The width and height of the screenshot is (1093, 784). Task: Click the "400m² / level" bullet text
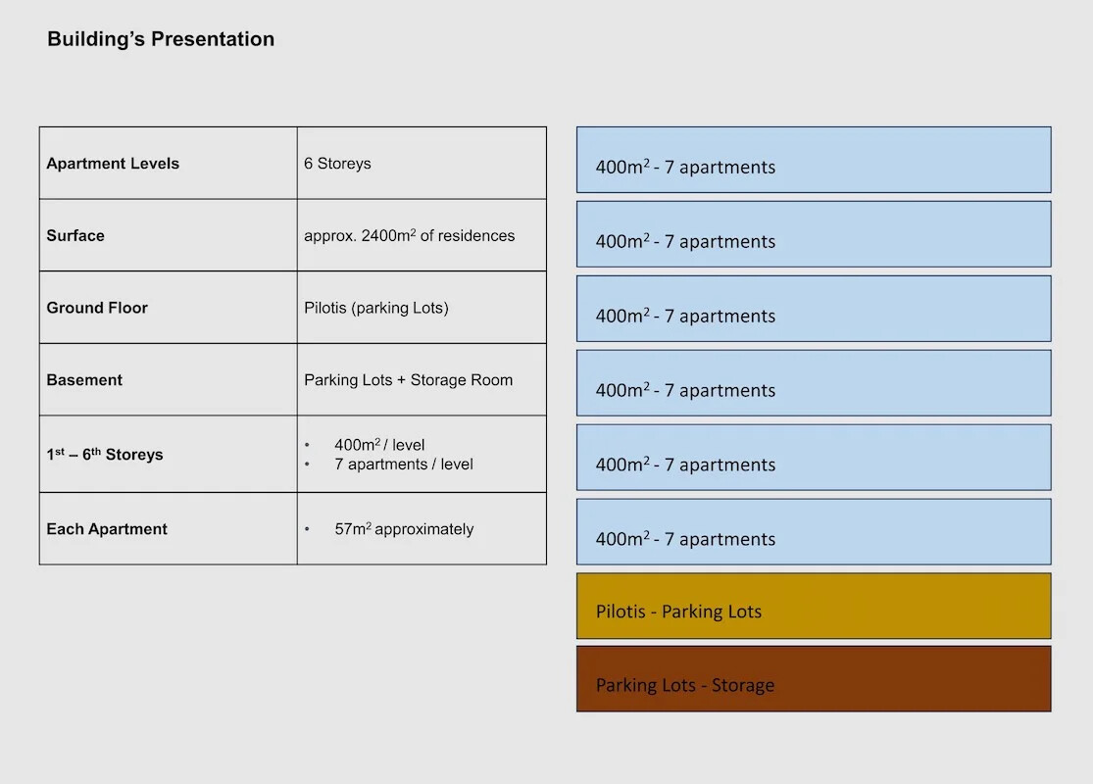click(379, 445)
